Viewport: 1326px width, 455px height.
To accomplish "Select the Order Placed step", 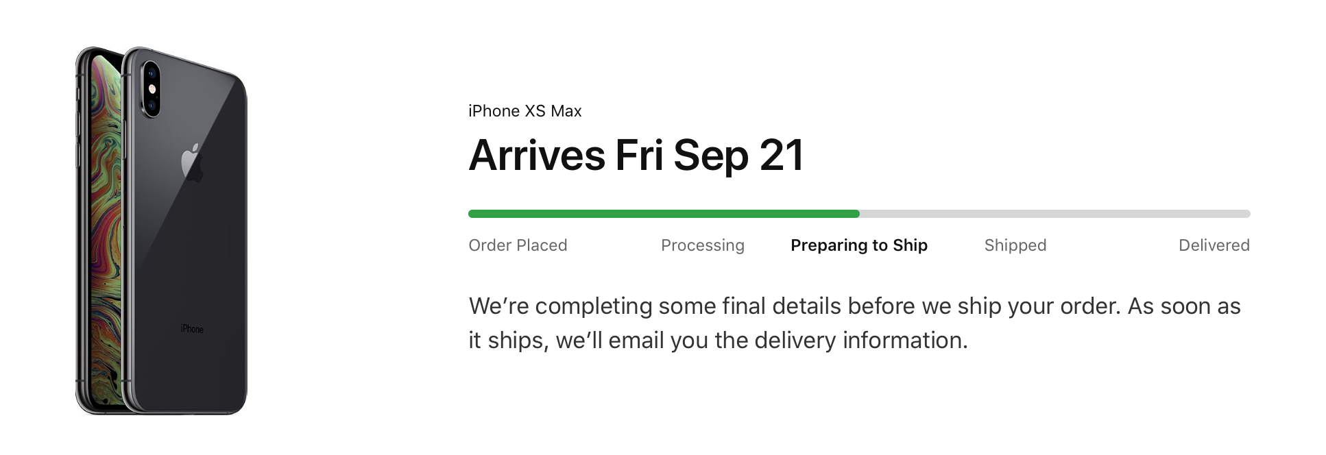I will [x=518, y=245].
